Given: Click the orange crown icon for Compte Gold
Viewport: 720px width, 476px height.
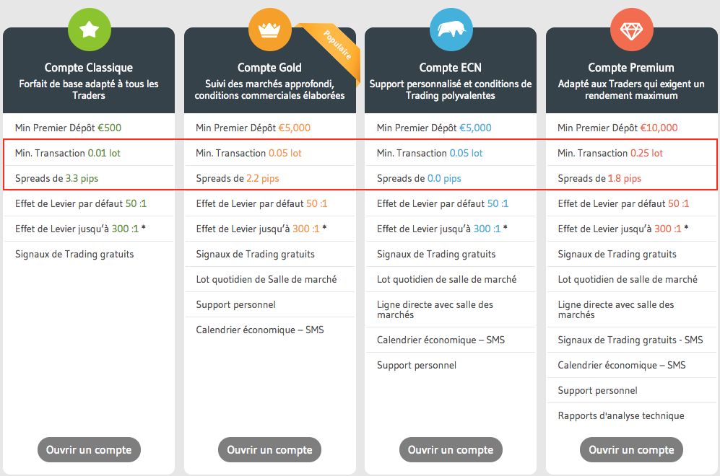Looking at the screenshot, I should [269, 30].
